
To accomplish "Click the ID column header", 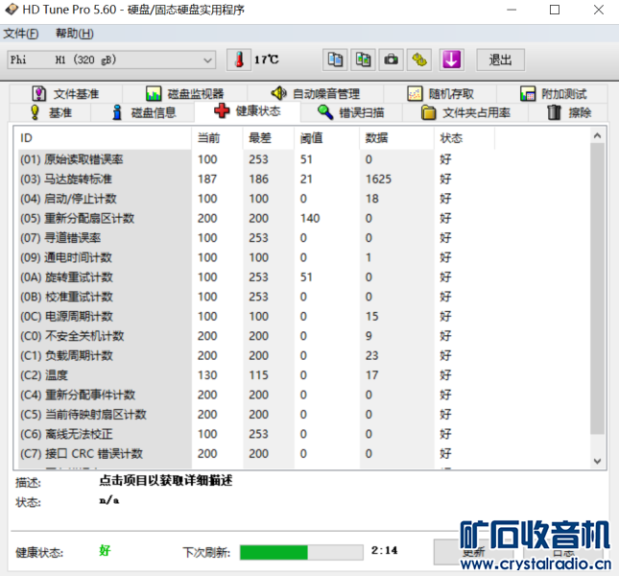I will coord(103,138).
